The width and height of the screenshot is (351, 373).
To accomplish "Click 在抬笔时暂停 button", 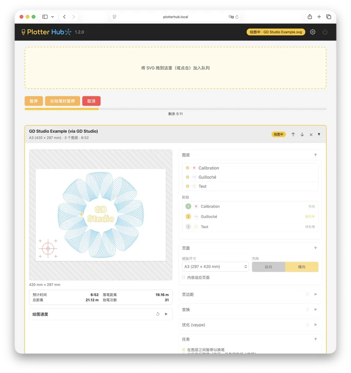I will pos(62,101).
